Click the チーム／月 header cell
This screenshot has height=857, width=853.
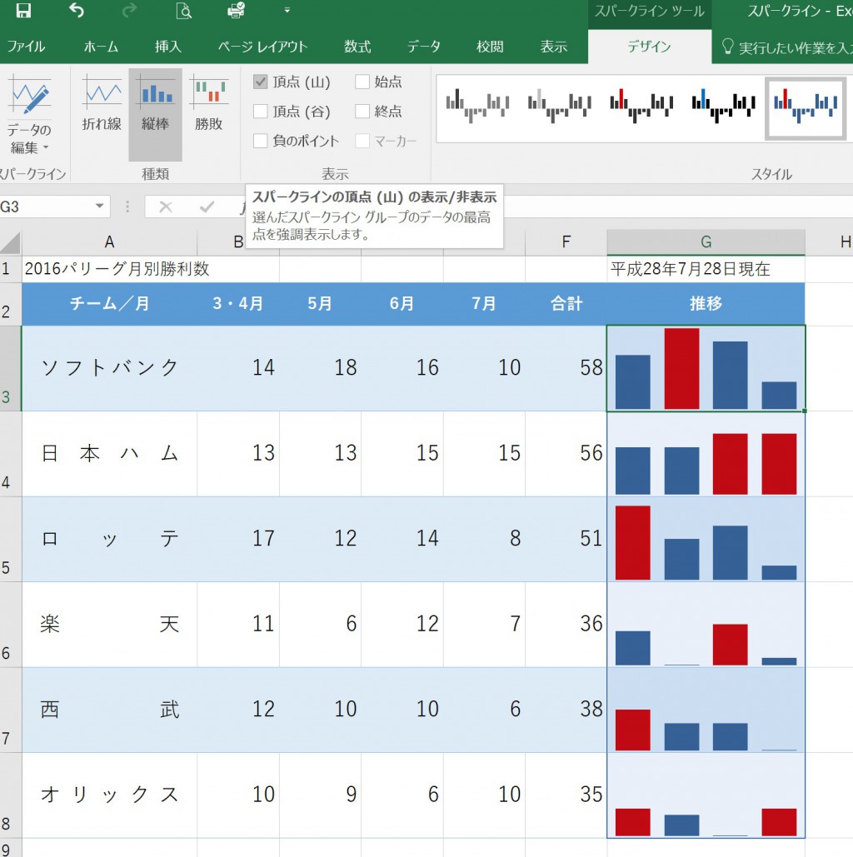tap(109, 304)
